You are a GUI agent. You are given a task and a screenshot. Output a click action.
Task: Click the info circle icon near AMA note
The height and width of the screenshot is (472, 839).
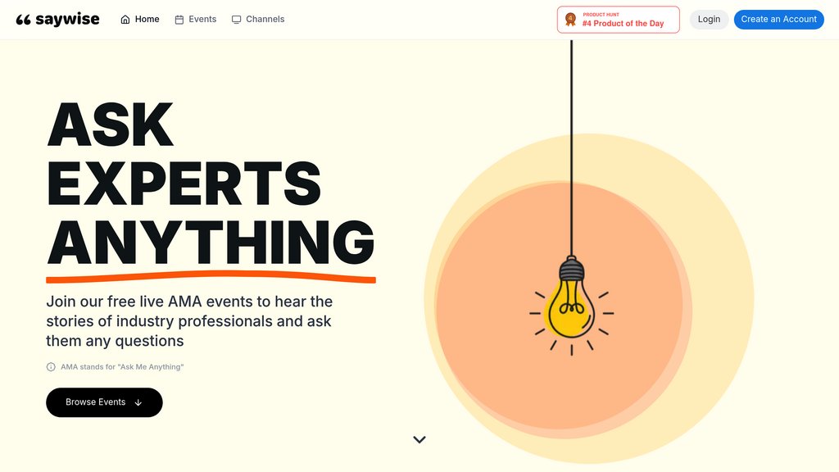[x=51, y=366]
